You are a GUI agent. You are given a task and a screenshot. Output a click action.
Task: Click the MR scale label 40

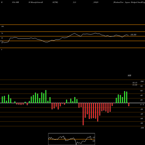pos(142,95)
